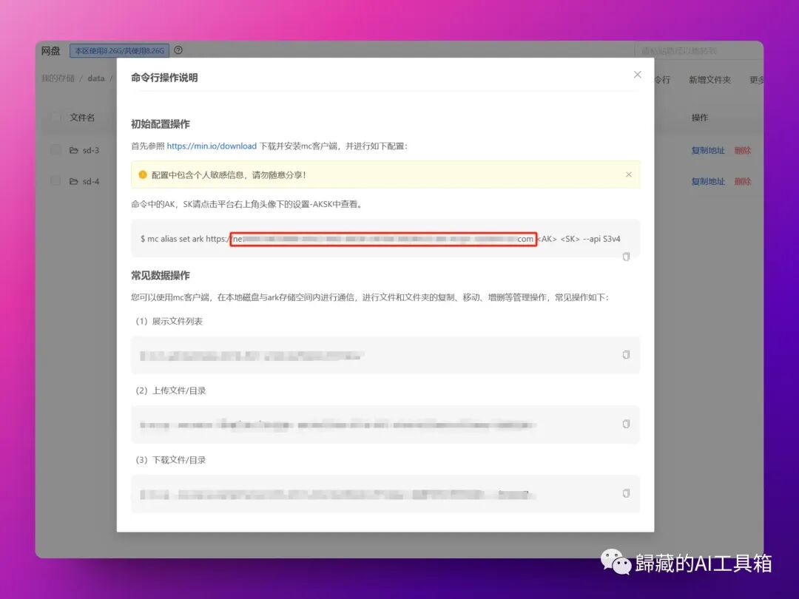Click 复制地址 in the sd-4 row
This screenshot has width=799, height=599.
[x=708, y=181]
